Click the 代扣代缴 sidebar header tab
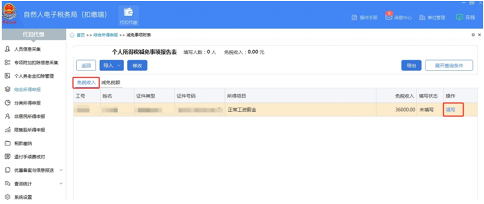 [33, 35]
